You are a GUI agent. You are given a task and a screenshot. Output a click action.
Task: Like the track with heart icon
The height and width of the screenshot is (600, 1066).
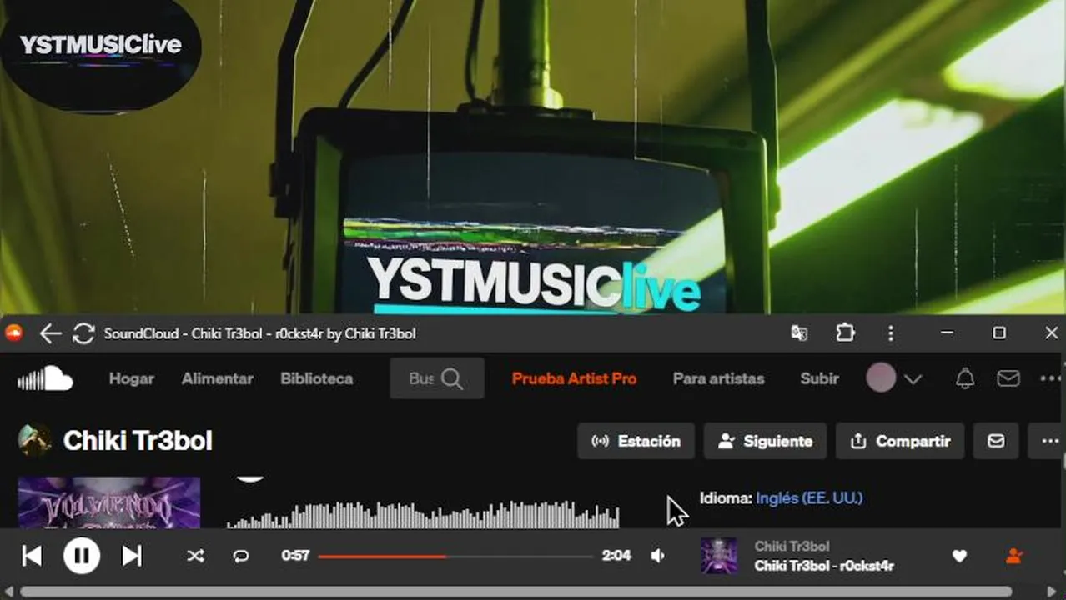point(959,556)
